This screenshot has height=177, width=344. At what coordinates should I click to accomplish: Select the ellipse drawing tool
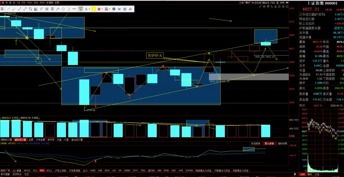pyautogui.click(x=63, y=9)
